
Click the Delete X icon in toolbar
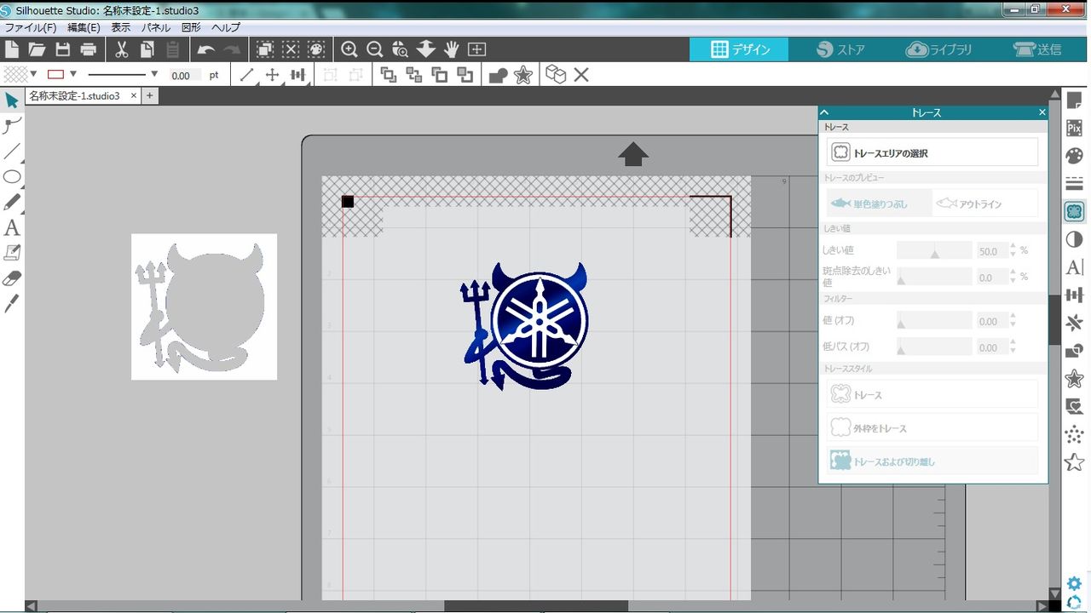(581, 75)
